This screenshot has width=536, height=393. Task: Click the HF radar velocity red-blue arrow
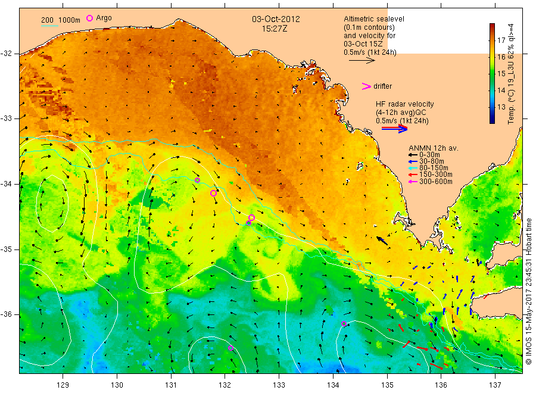pos(394,129)
